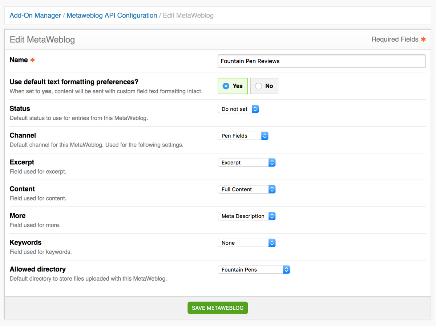Click into the Name text field
This screenshot has height=326, width=436.
coord(322,61)
